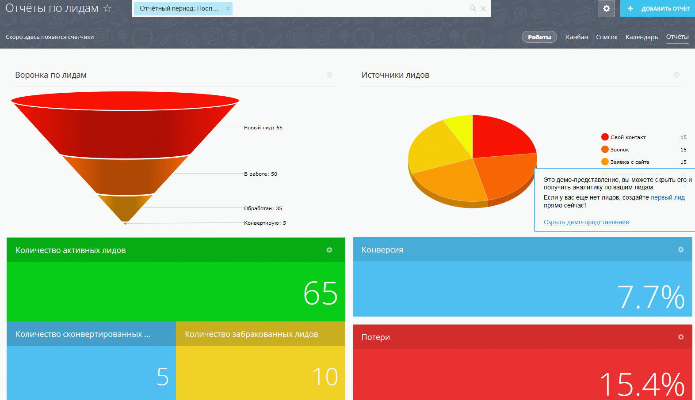Click the 7.7% conversion value
The image size is (695, 400).
click(x=651, y=296)
